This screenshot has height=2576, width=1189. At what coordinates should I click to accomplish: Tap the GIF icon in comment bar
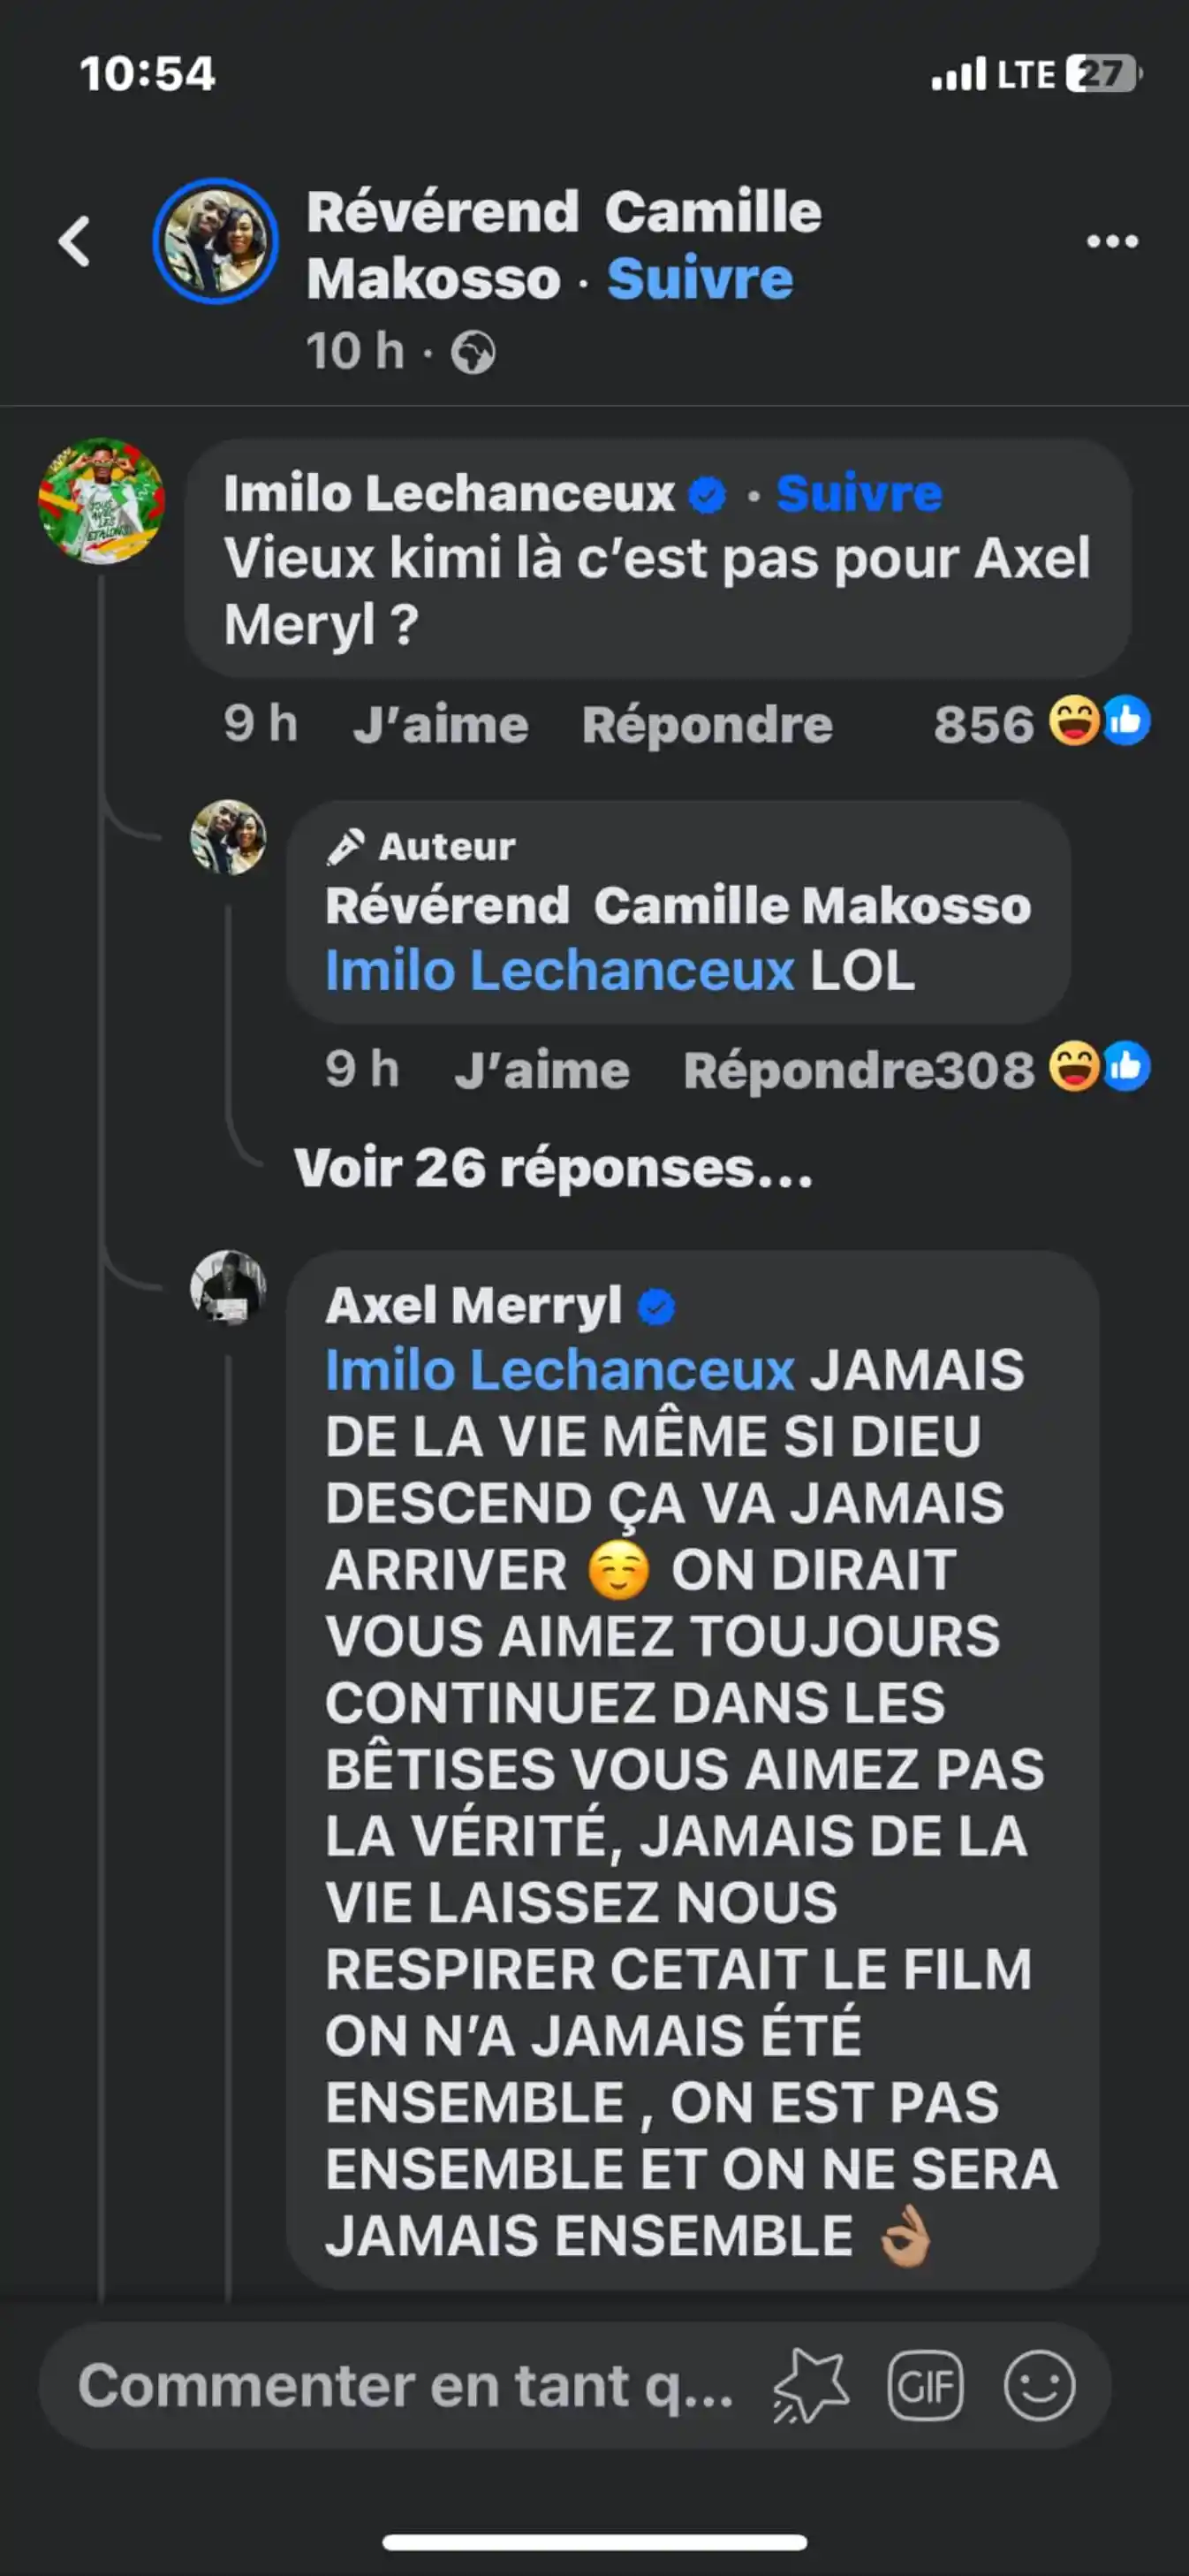click(x=925, y=2385)
